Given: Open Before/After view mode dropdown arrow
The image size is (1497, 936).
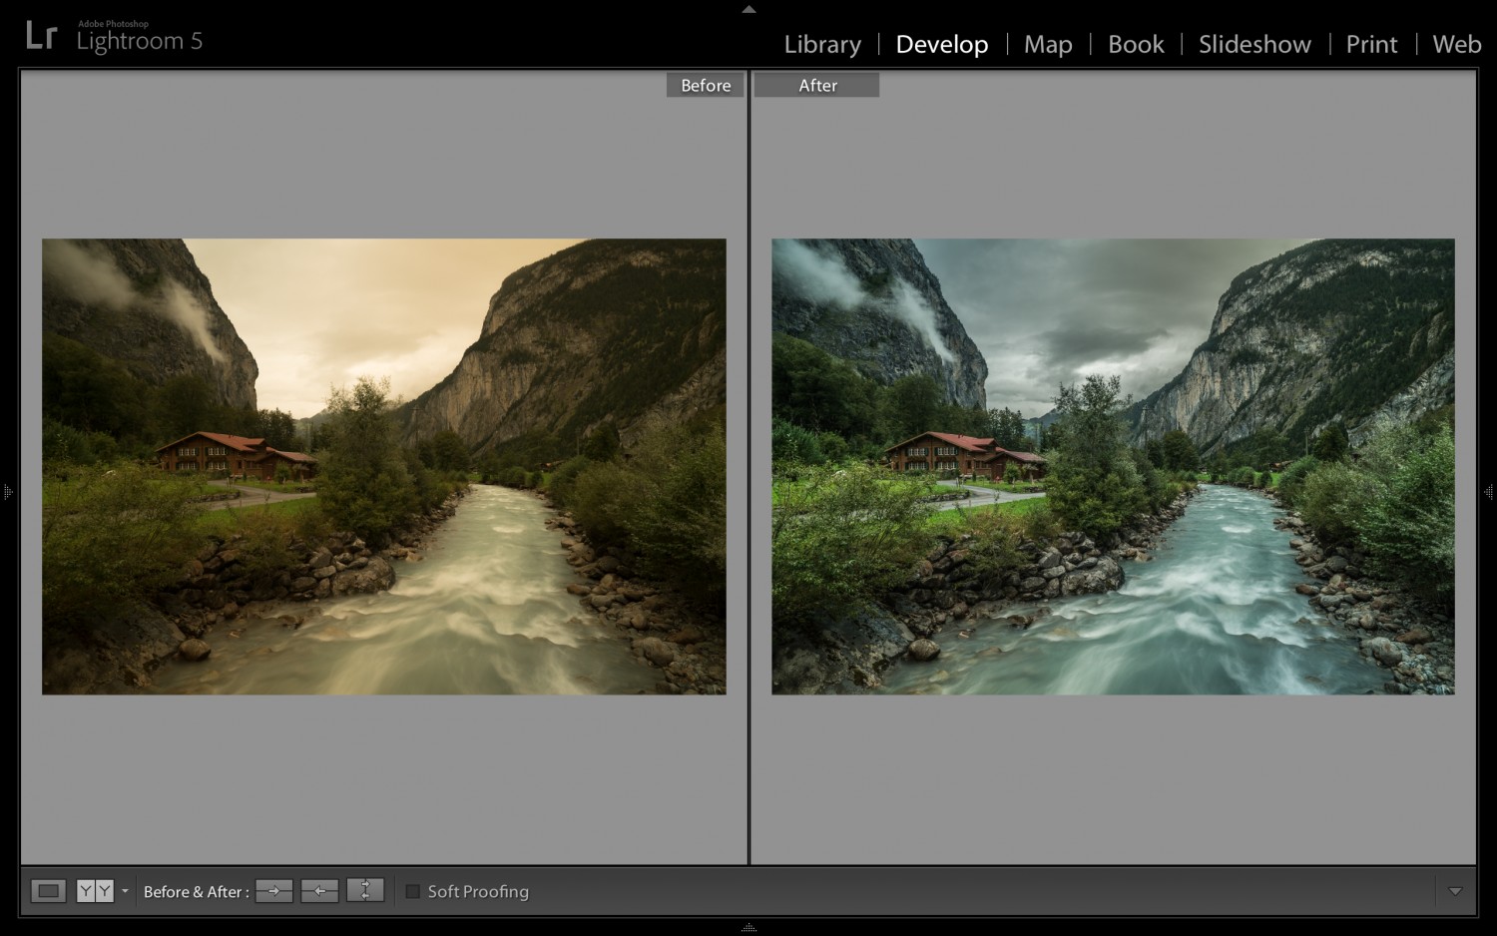Looking at the screenshot, I should click(125, 891).
